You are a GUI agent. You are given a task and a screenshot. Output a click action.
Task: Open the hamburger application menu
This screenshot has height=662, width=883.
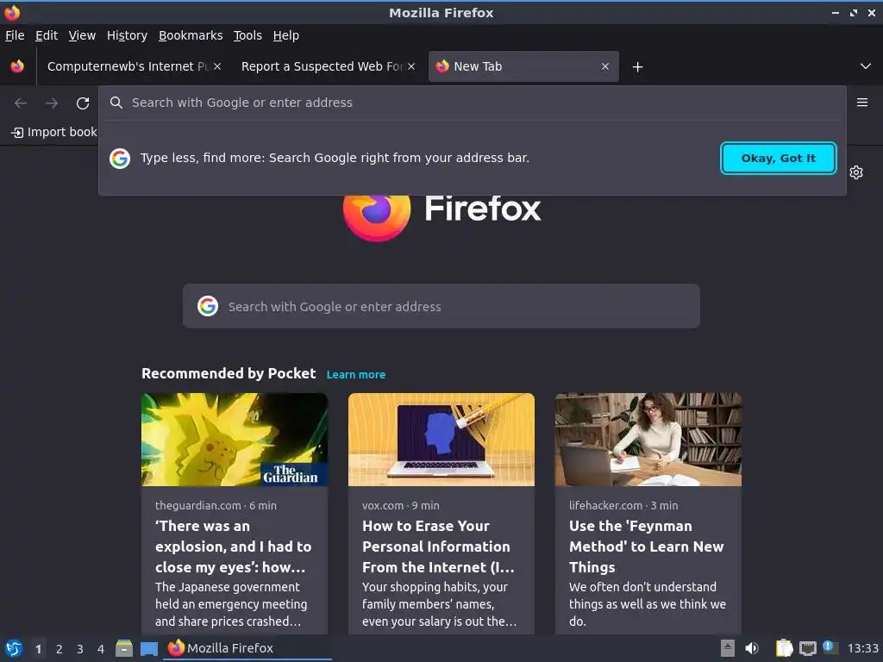coord(862,103)
